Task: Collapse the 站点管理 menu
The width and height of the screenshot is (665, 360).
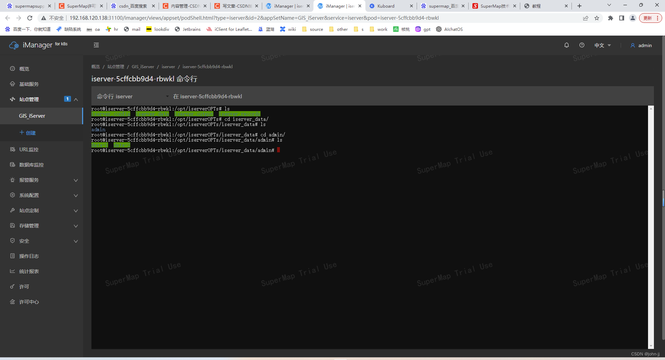Action: [x=76, y=99]
